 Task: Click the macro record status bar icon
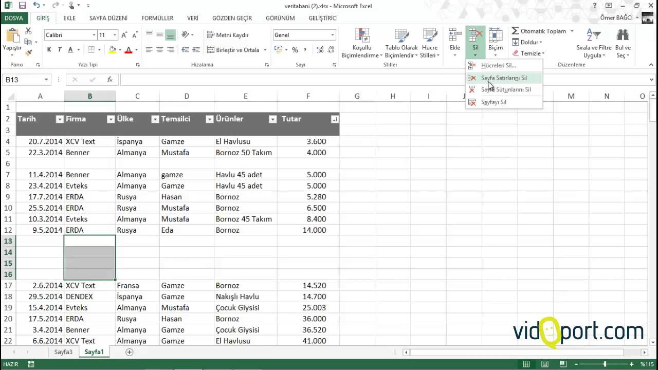tap(31, 364)
